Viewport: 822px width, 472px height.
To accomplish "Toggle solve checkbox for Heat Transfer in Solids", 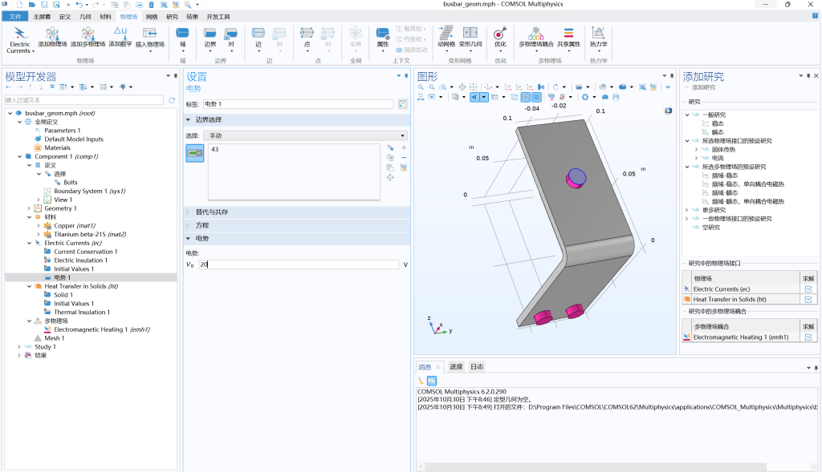I will tap(808, 299).
